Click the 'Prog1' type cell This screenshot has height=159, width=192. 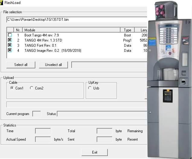point(127,40)
